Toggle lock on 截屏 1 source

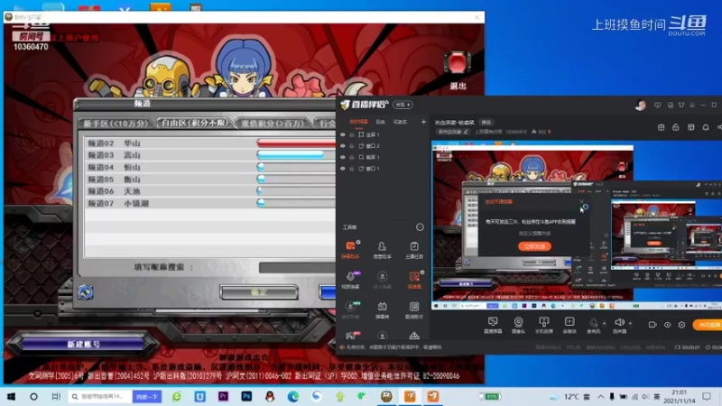352,157
